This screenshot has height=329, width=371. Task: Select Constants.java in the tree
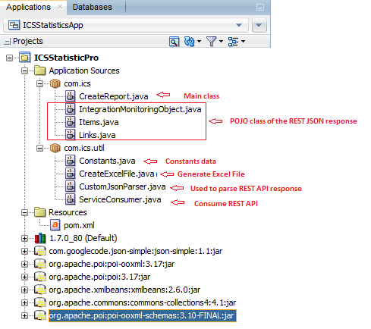point(107,161)
